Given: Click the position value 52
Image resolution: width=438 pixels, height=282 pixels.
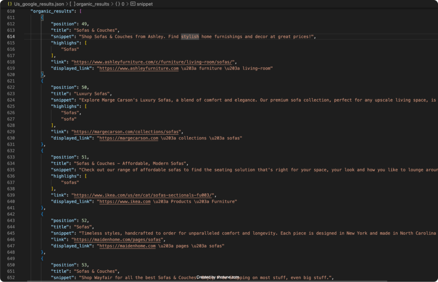Looking at the screenshot, I should coord(84,221).
